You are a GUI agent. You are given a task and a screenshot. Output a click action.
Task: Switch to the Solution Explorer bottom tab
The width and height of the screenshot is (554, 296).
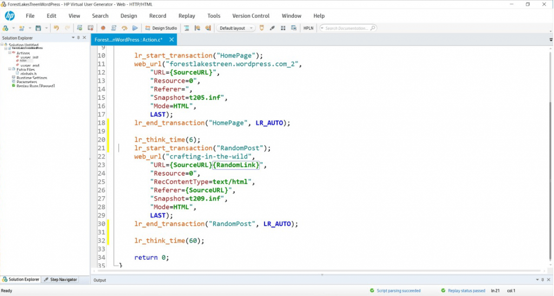[x=21, y=279]
